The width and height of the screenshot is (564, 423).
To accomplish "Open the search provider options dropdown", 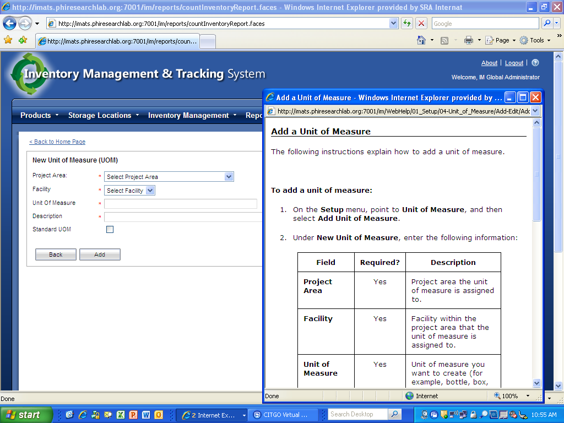I will point(556,23).
